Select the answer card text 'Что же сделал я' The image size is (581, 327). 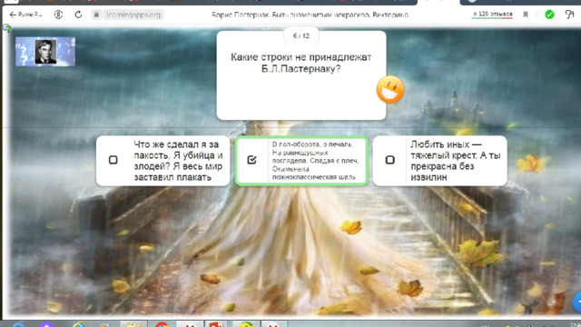(x=178, y=161)
